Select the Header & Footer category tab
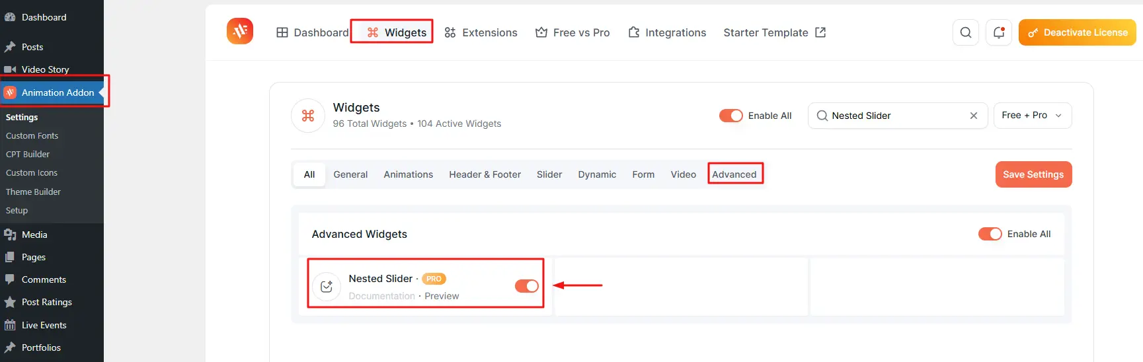Image resolution: width=1143 pixels, height=362 pixels. point(485,174)
